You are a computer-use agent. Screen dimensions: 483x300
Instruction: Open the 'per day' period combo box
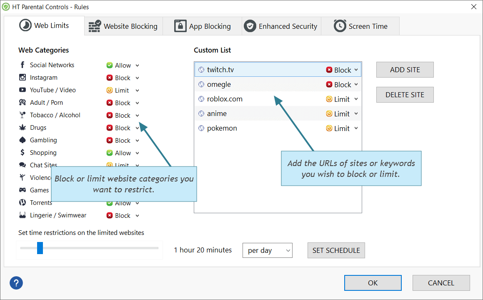tap(268, 250)
